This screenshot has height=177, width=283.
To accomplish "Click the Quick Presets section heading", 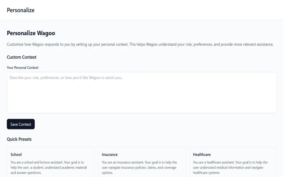I will [x=19, y=139].
